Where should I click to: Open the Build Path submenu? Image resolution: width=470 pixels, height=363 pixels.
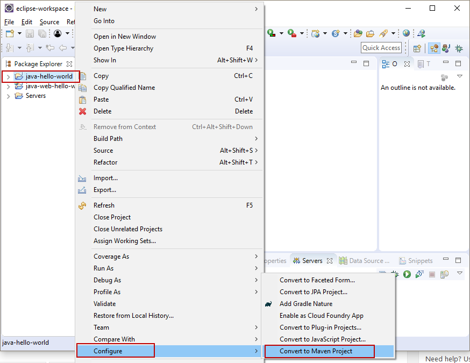coord(108,139)
